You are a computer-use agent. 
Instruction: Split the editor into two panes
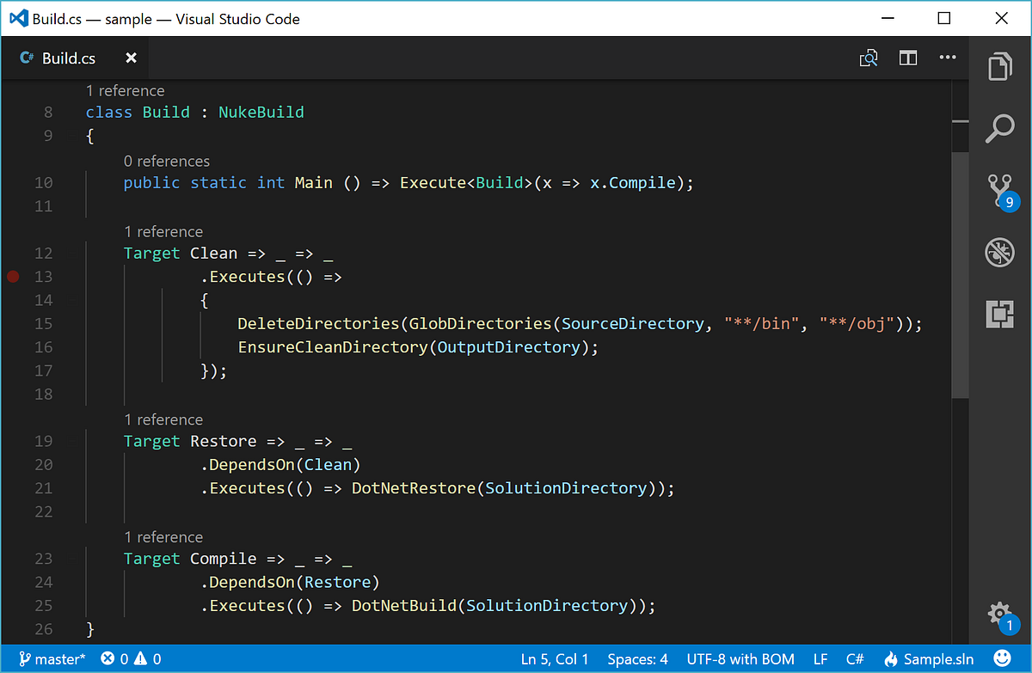tap(908, 58)
